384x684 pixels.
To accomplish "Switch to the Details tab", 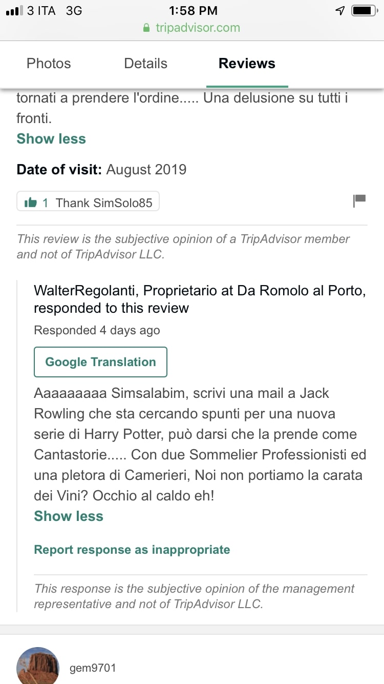I will coord(146,64).
